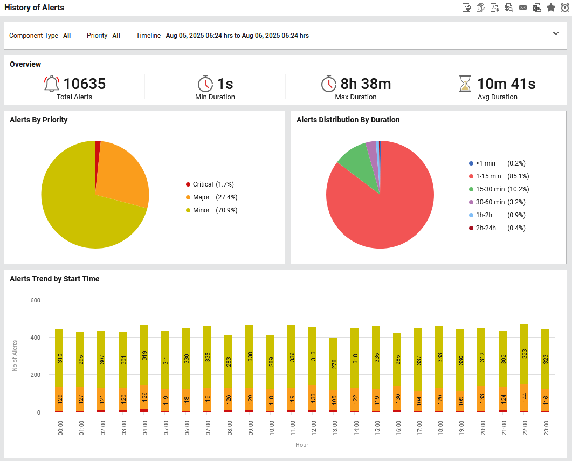Click the Priority filter
Screen dimensions: 572x461
(103, 36)
